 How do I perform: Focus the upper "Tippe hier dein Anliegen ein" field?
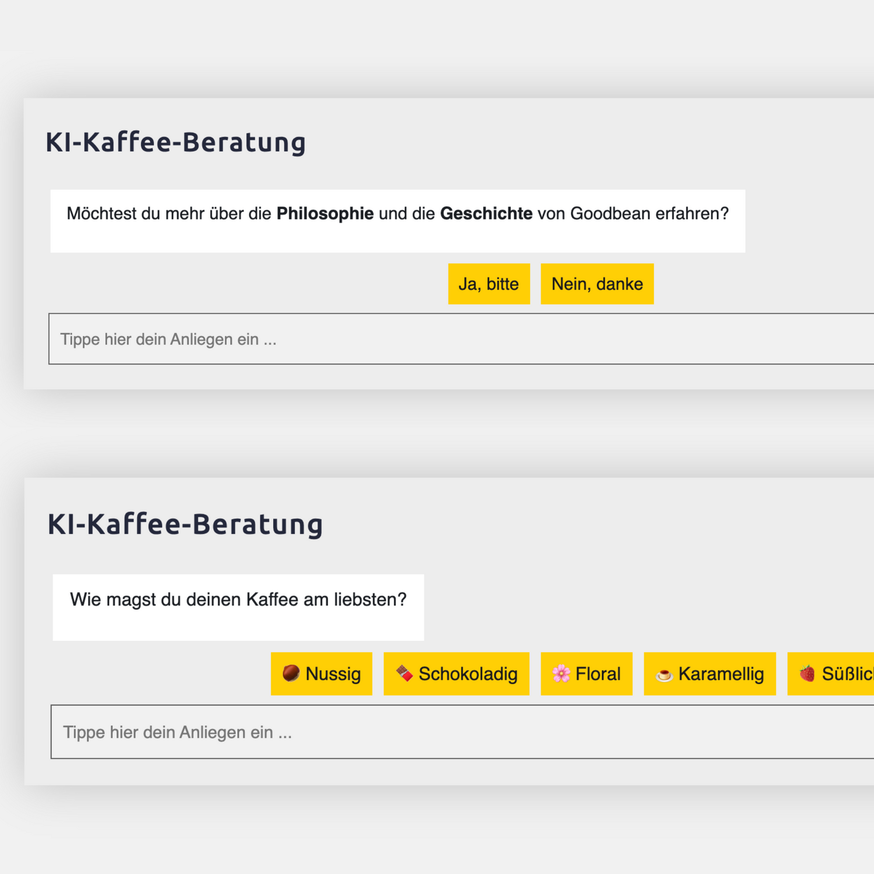tap(461, 339)
